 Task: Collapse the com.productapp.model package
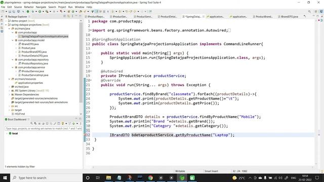click(13, 40)
